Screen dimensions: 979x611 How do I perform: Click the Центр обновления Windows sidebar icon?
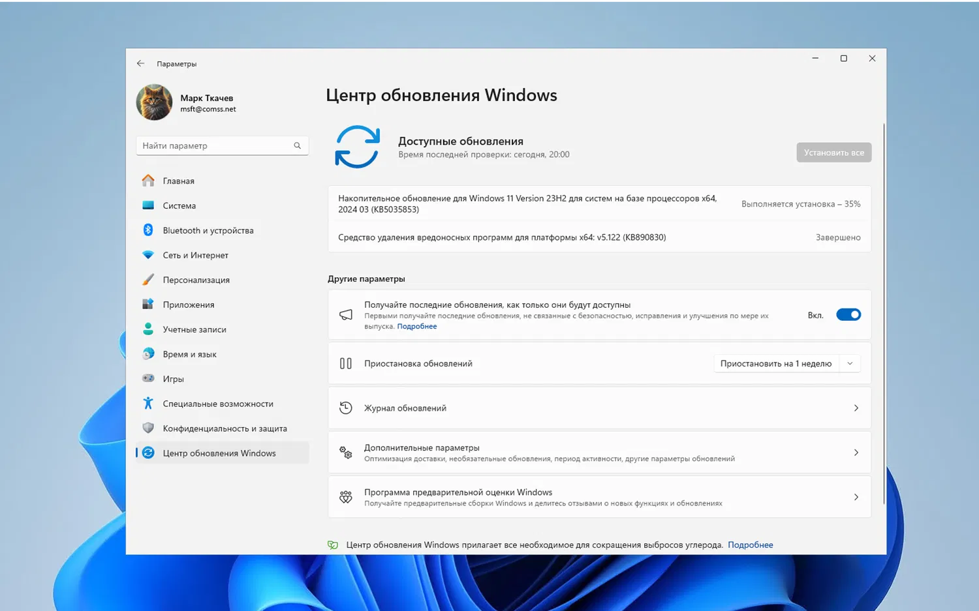point(148,453)
